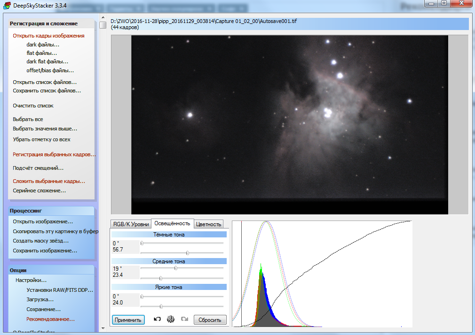Click the up arrow of the left panel scrollbar
Screen dimensions: 475x335
click(103, 17)
